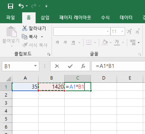
Task: Select column D header
Action: click(x=104, y=78)
